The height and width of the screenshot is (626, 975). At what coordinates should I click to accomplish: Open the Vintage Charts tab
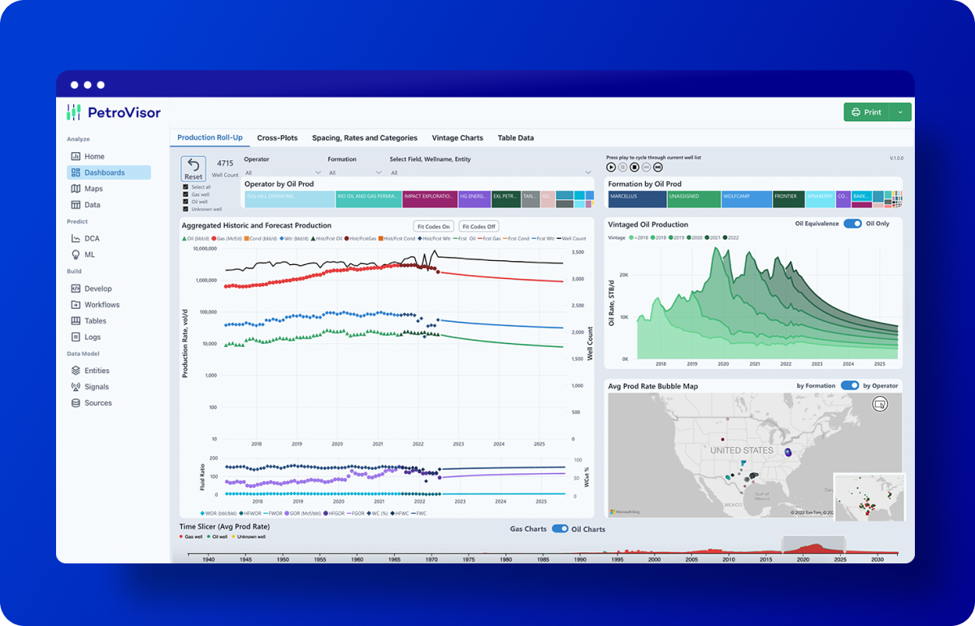[x=457, y=138]
